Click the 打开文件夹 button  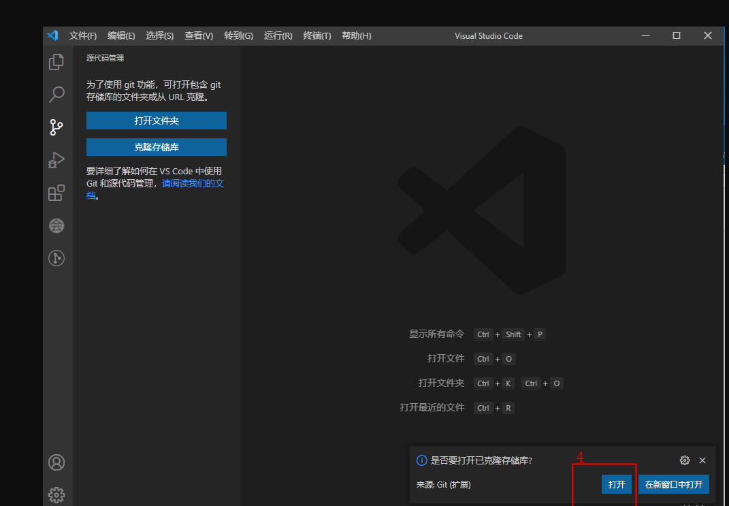pyautogui.click(x=157, y=121)
